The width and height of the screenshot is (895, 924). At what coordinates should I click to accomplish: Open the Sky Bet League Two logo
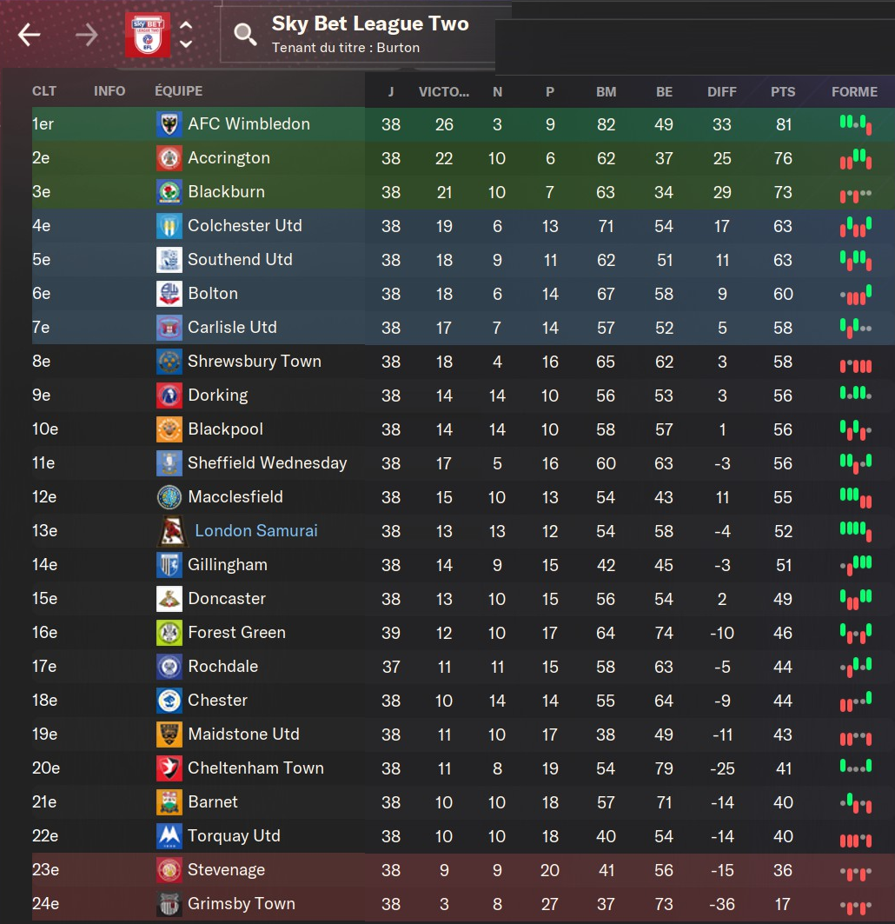coord(147,35)
